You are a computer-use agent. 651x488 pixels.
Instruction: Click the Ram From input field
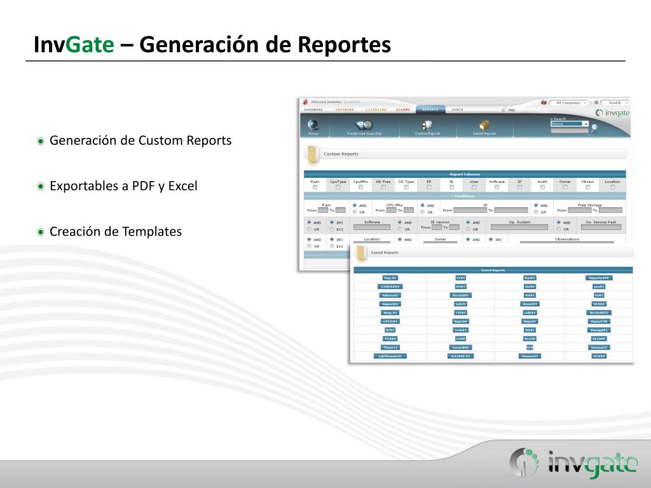click(x=323, y=210)
